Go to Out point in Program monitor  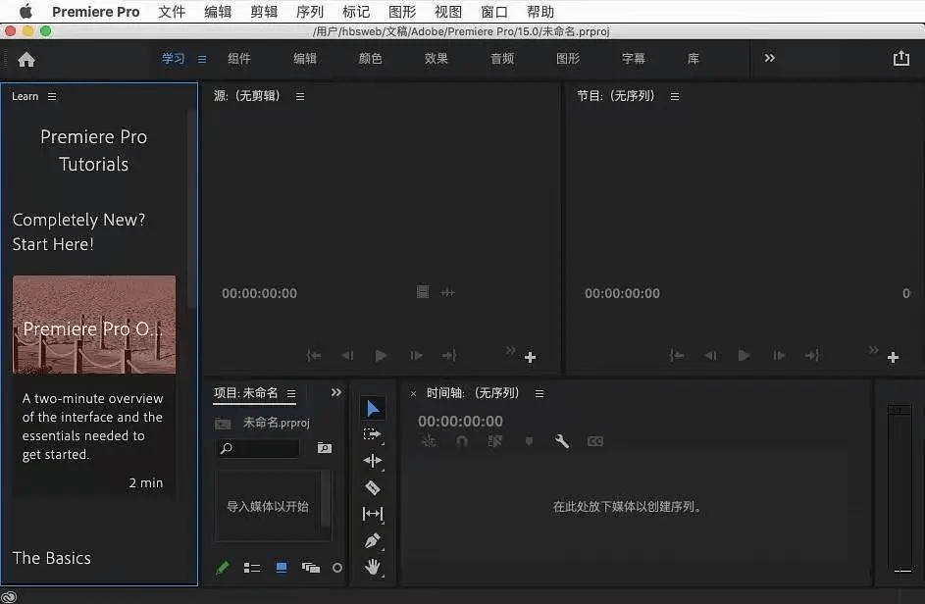pos(812,355)
